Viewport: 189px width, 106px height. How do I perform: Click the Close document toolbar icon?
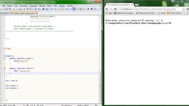coord(14,9)
